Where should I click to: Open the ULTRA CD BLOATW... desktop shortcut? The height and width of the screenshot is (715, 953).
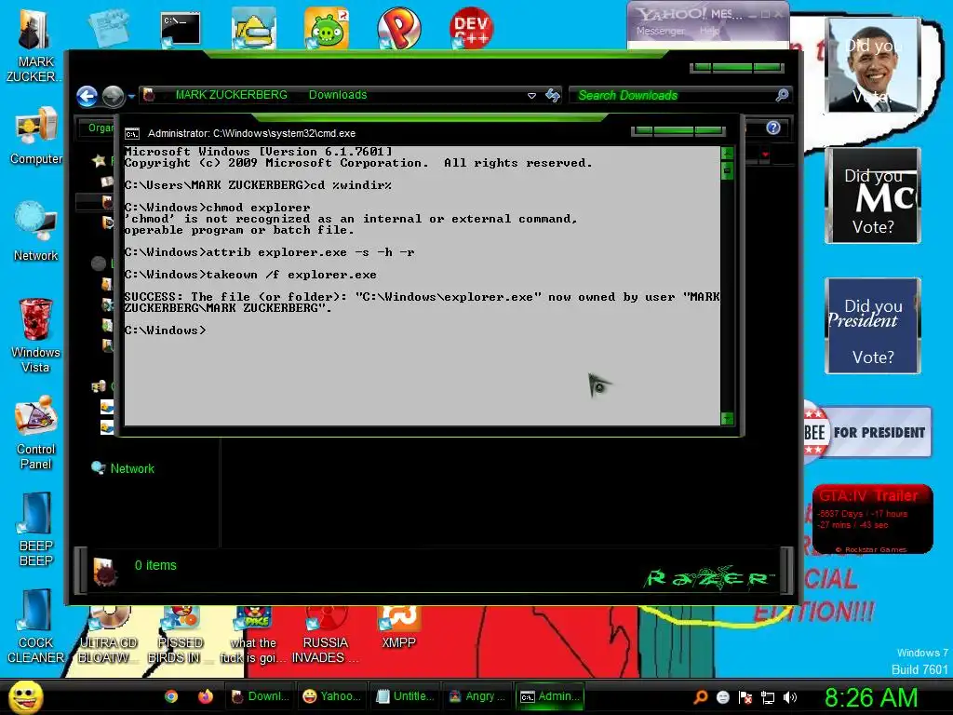point(108,635)
